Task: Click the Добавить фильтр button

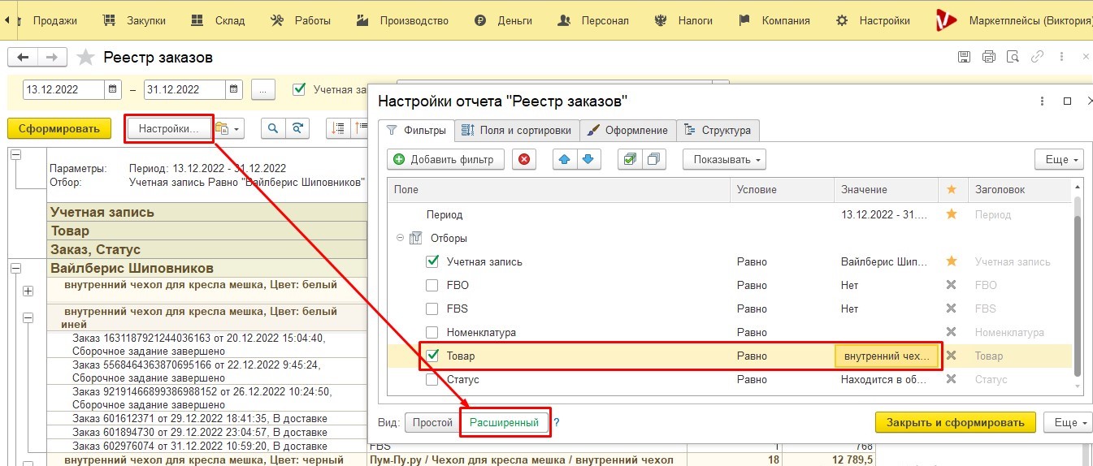Action: point(445,159)
